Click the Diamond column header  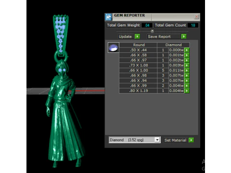tap(173, 45)
